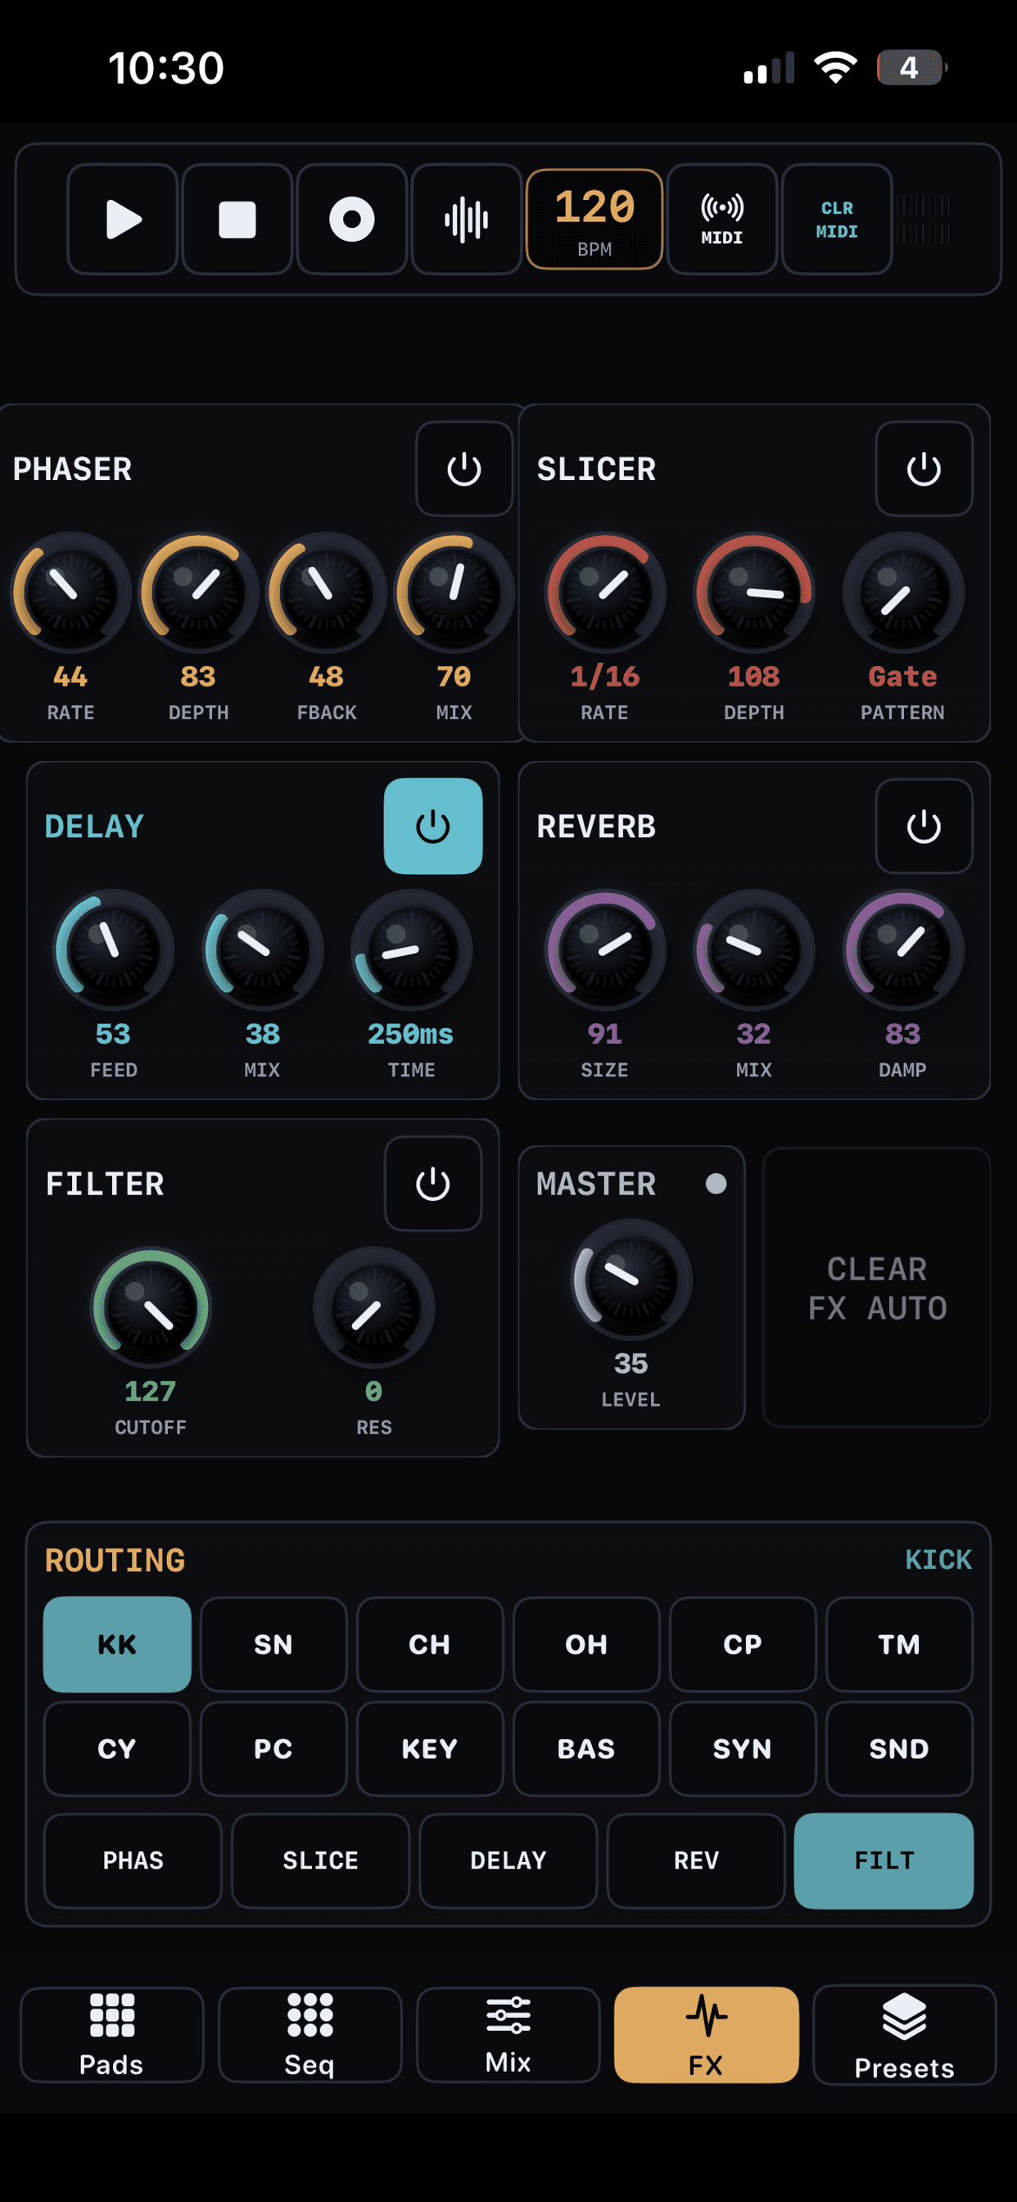This screenshot has height=2202, width=1017.
Task: Tap CLEAR FX AUTO button
Action: pos(877,1287)
